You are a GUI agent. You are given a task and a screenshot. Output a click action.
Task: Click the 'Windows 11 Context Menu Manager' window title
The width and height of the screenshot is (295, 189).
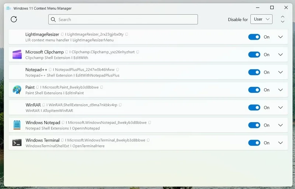[42, 8]
